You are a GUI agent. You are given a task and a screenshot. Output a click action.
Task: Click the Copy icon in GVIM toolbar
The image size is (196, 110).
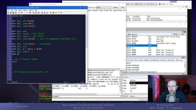coord(28,13)
